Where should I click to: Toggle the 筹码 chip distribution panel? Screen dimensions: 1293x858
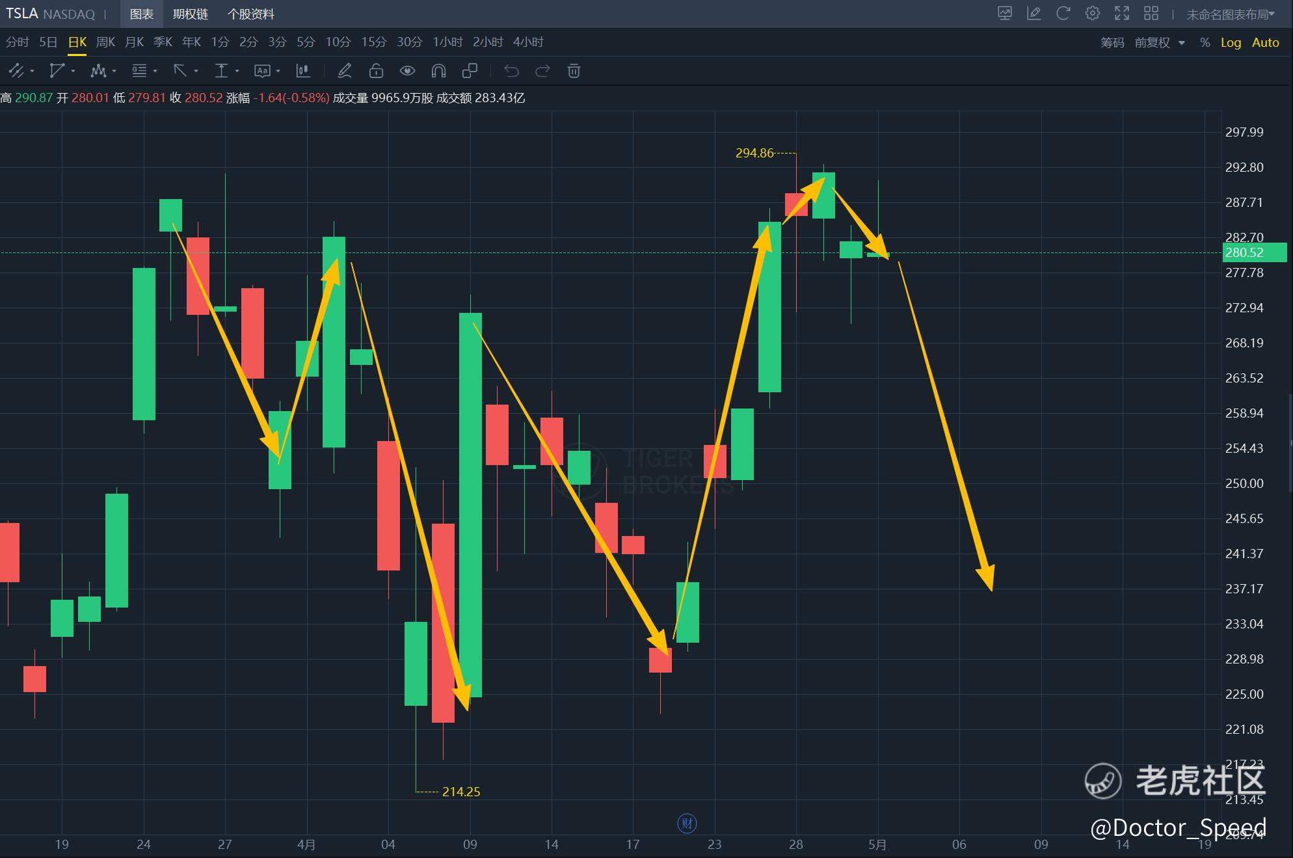pos(1112,42)
